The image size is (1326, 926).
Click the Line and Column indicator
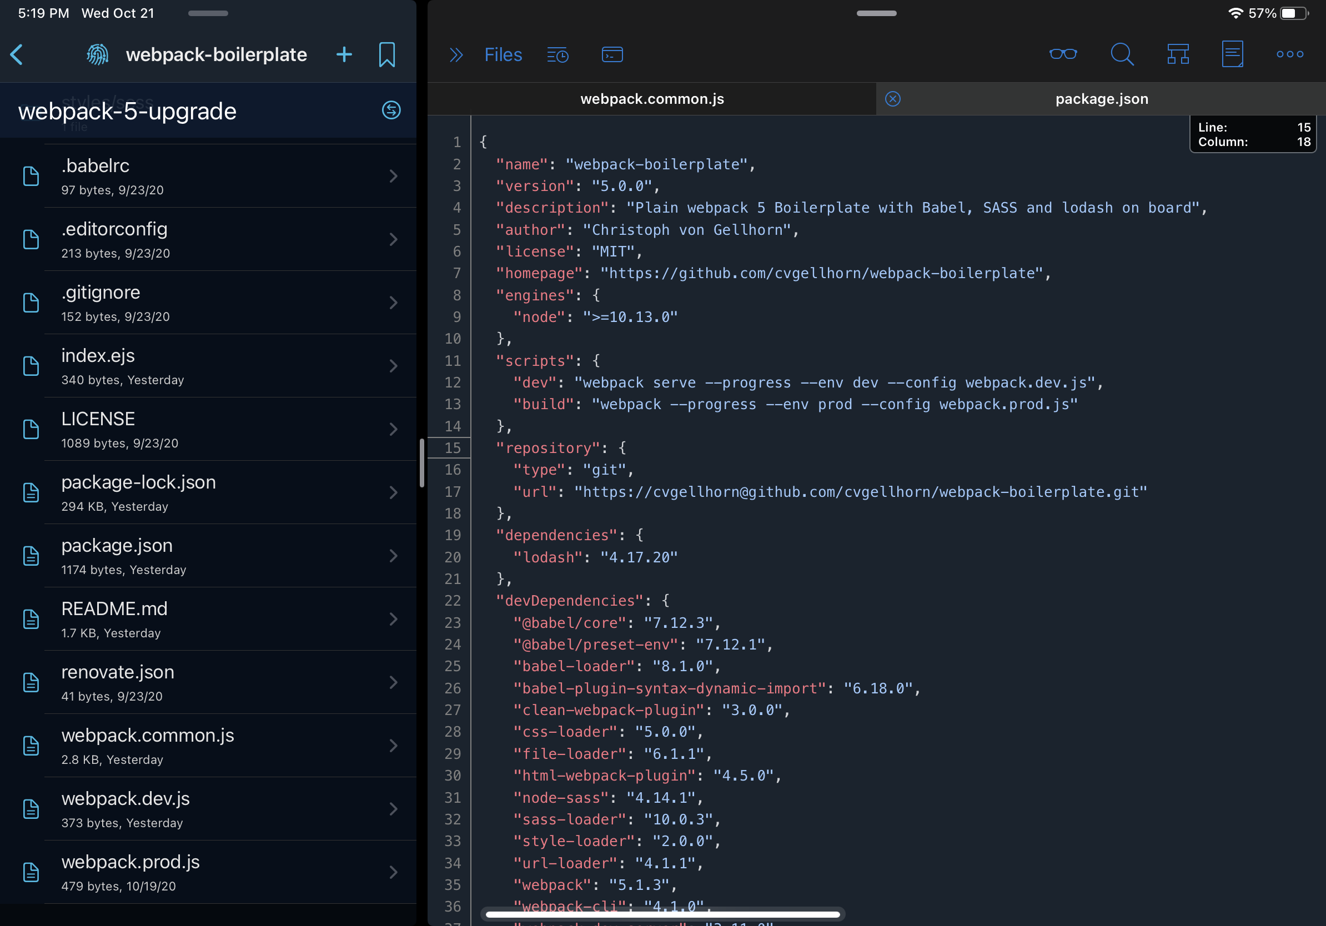coord(1253,134)
